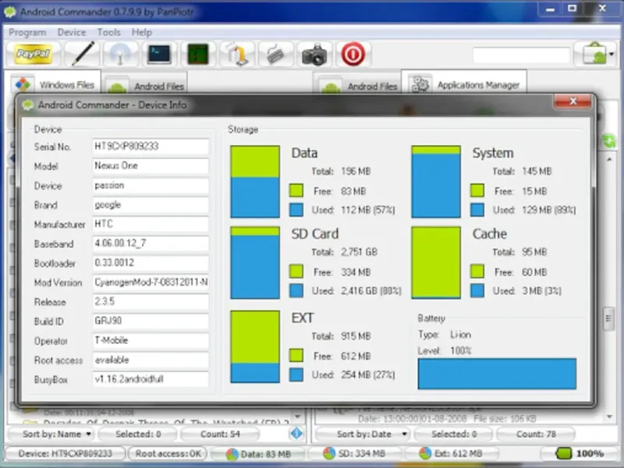Click the red power button icon
Image resolution: width=624 pixels, height=468 pixels.
[353, 54]
